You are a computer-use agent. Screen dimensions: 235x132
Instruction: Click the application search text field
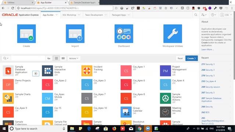[28, 58]
